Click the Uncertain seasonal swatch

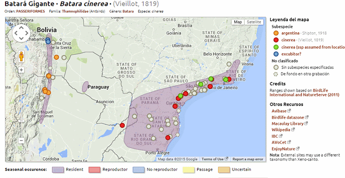(x=224, y=170)
